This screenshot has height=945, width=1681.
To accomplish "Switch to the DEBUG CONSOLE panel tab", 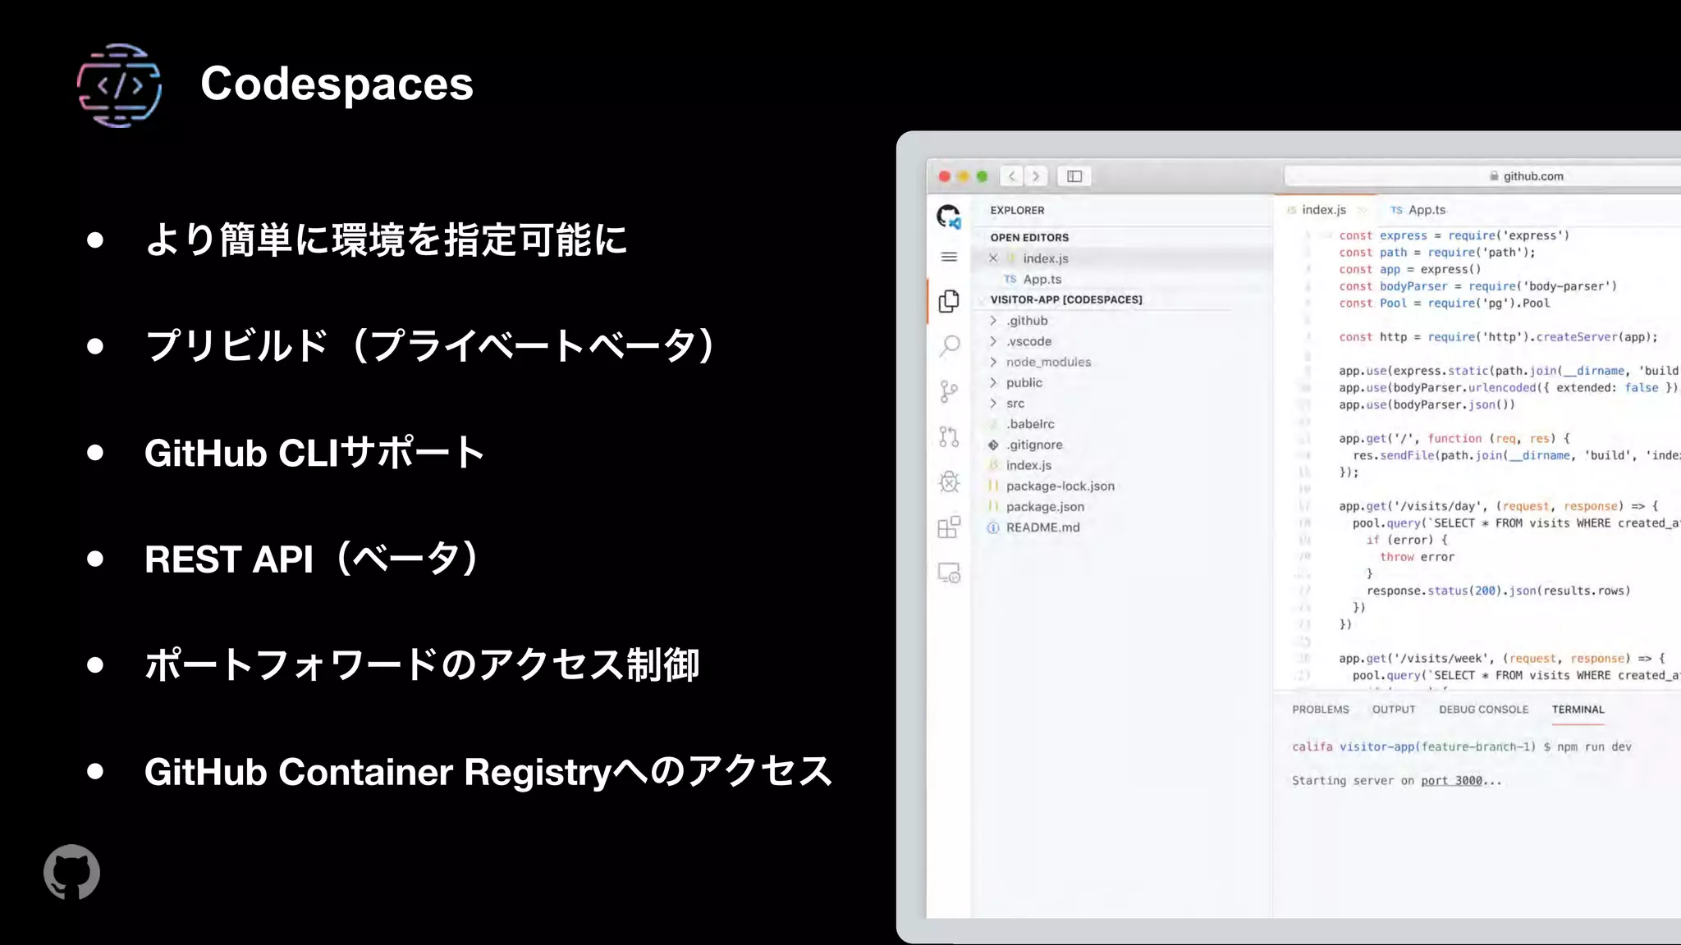I will (x=1483, y=710).
